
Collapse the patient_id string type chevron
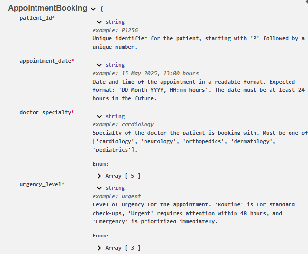click(99, 22)
